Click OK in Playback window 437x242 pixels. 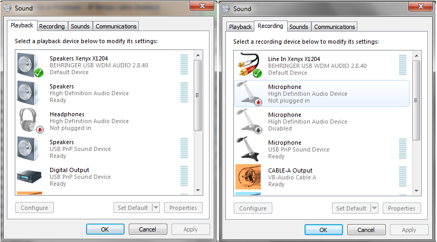105,229
